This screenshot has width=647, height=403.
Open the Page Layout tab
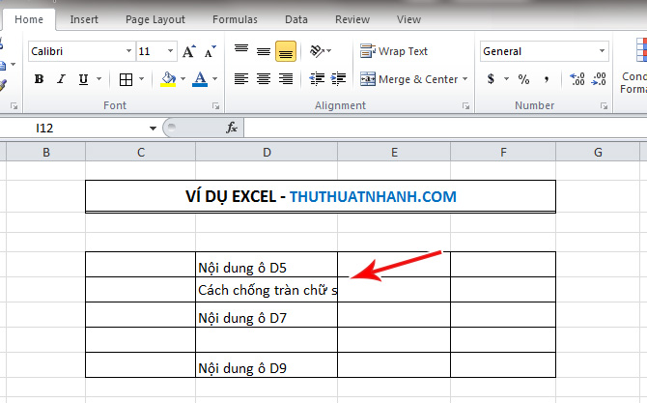tap(155, 19)
